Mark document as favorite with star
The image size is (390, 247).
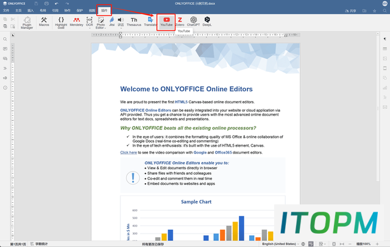[374, 11]
